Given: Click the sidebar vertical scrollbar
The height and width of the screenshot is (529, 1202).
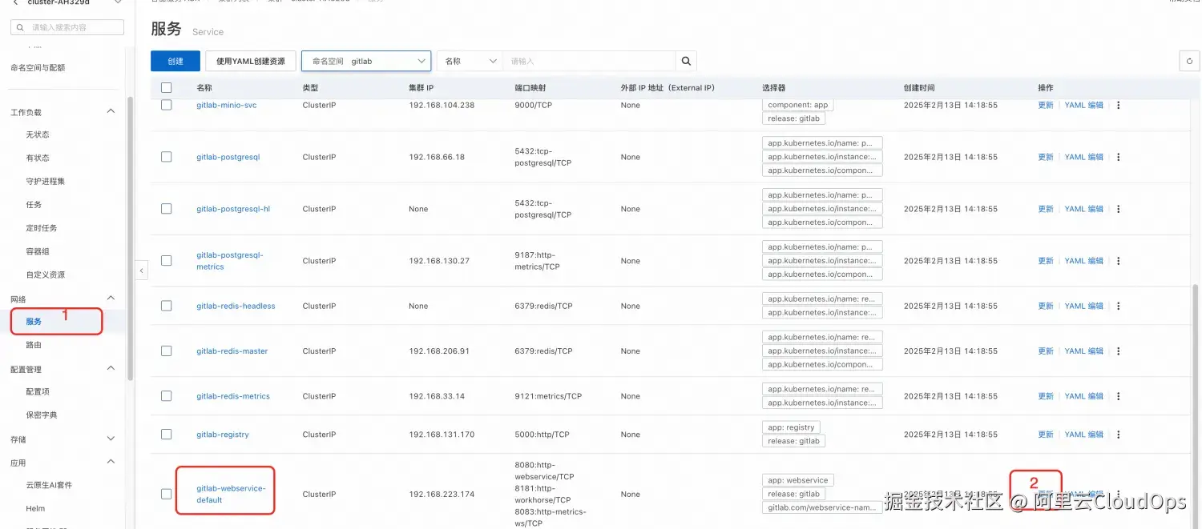Looking at the screenshot, I should point(131,238).
